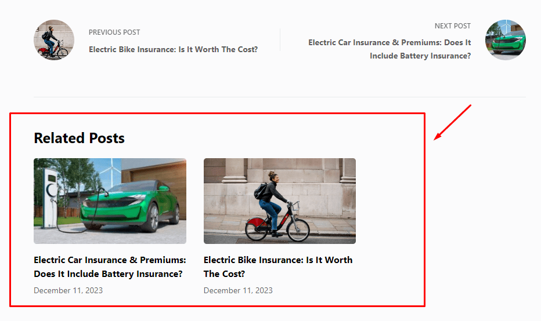Open the large green electric car related image
This screenshot has width=541, height=321.
point(110,201)
